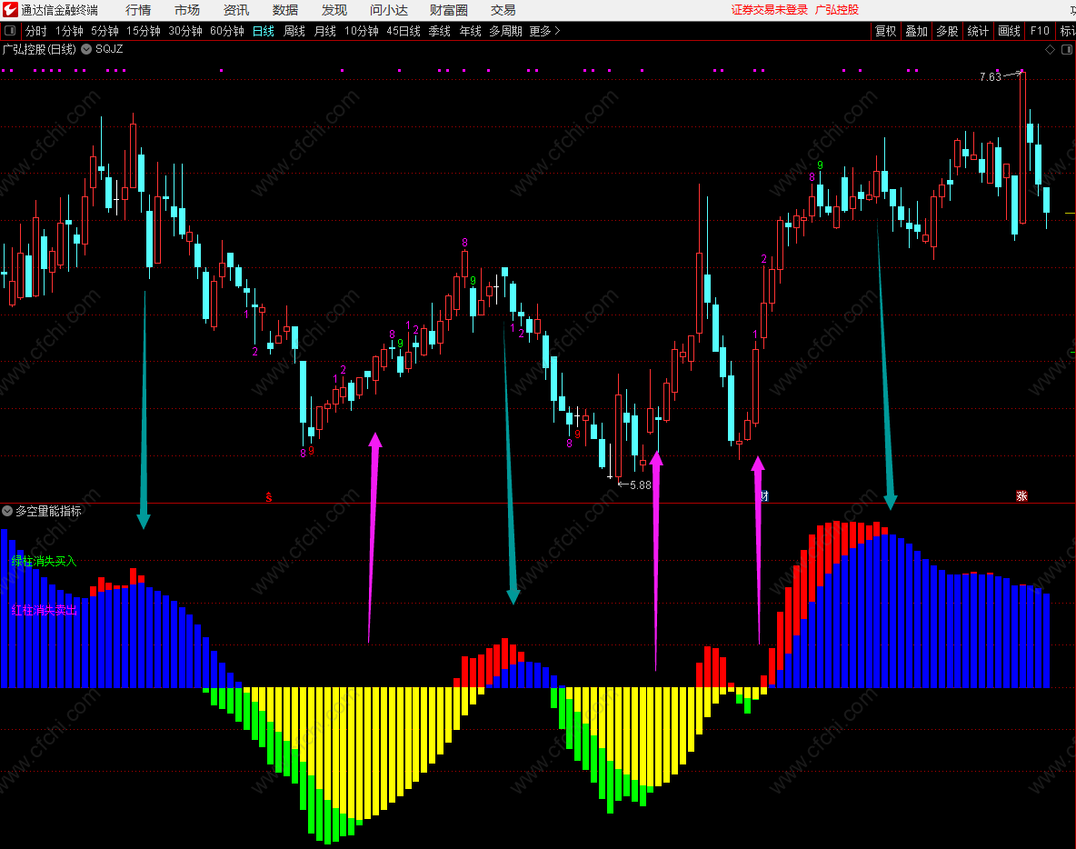Switch to 10分钟 period
Screen dimensions: 1076x849
[x=362, y=31]
